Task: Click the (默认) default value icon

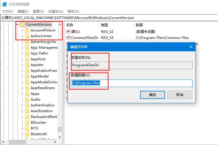Action: click(x=68, y=31)
